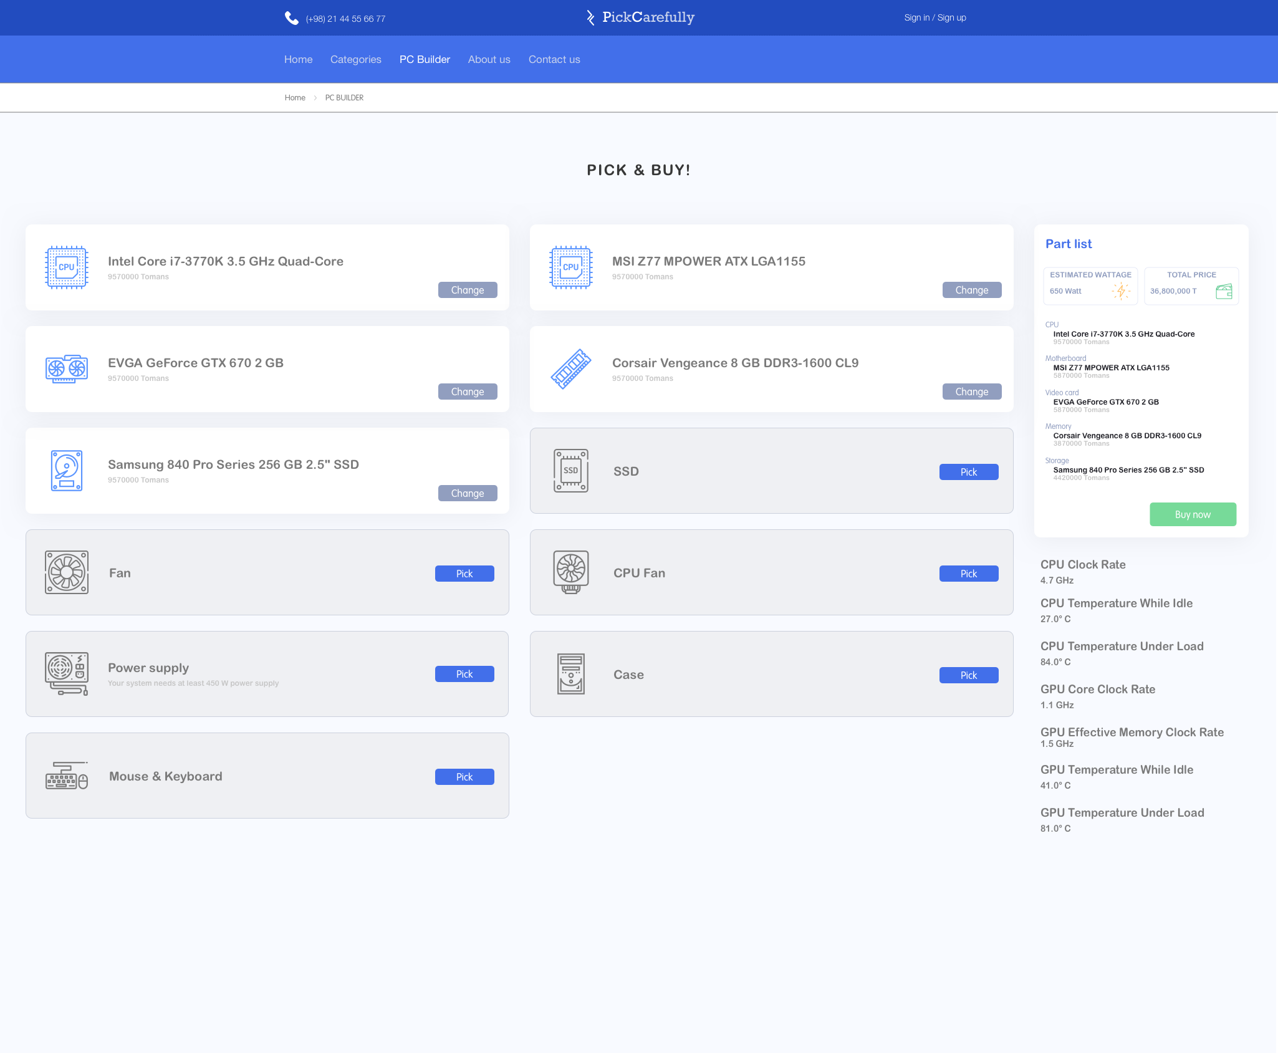
Task: Open the Categories menu item
Action: [x=356, y=59]
